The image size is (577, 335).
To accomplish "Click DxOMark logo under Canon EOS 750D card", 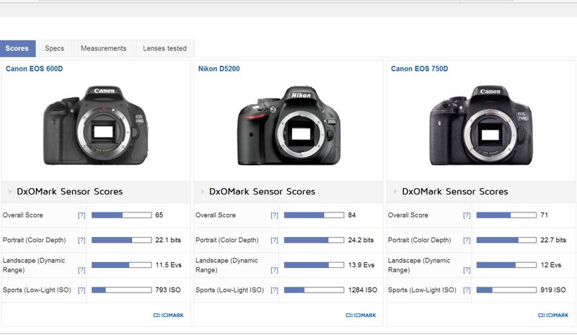I will (553, 315).
